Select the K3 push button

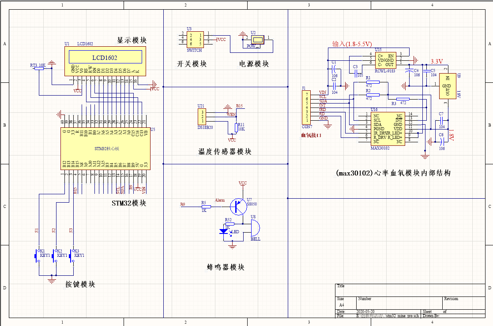click(x=71, y=255)
